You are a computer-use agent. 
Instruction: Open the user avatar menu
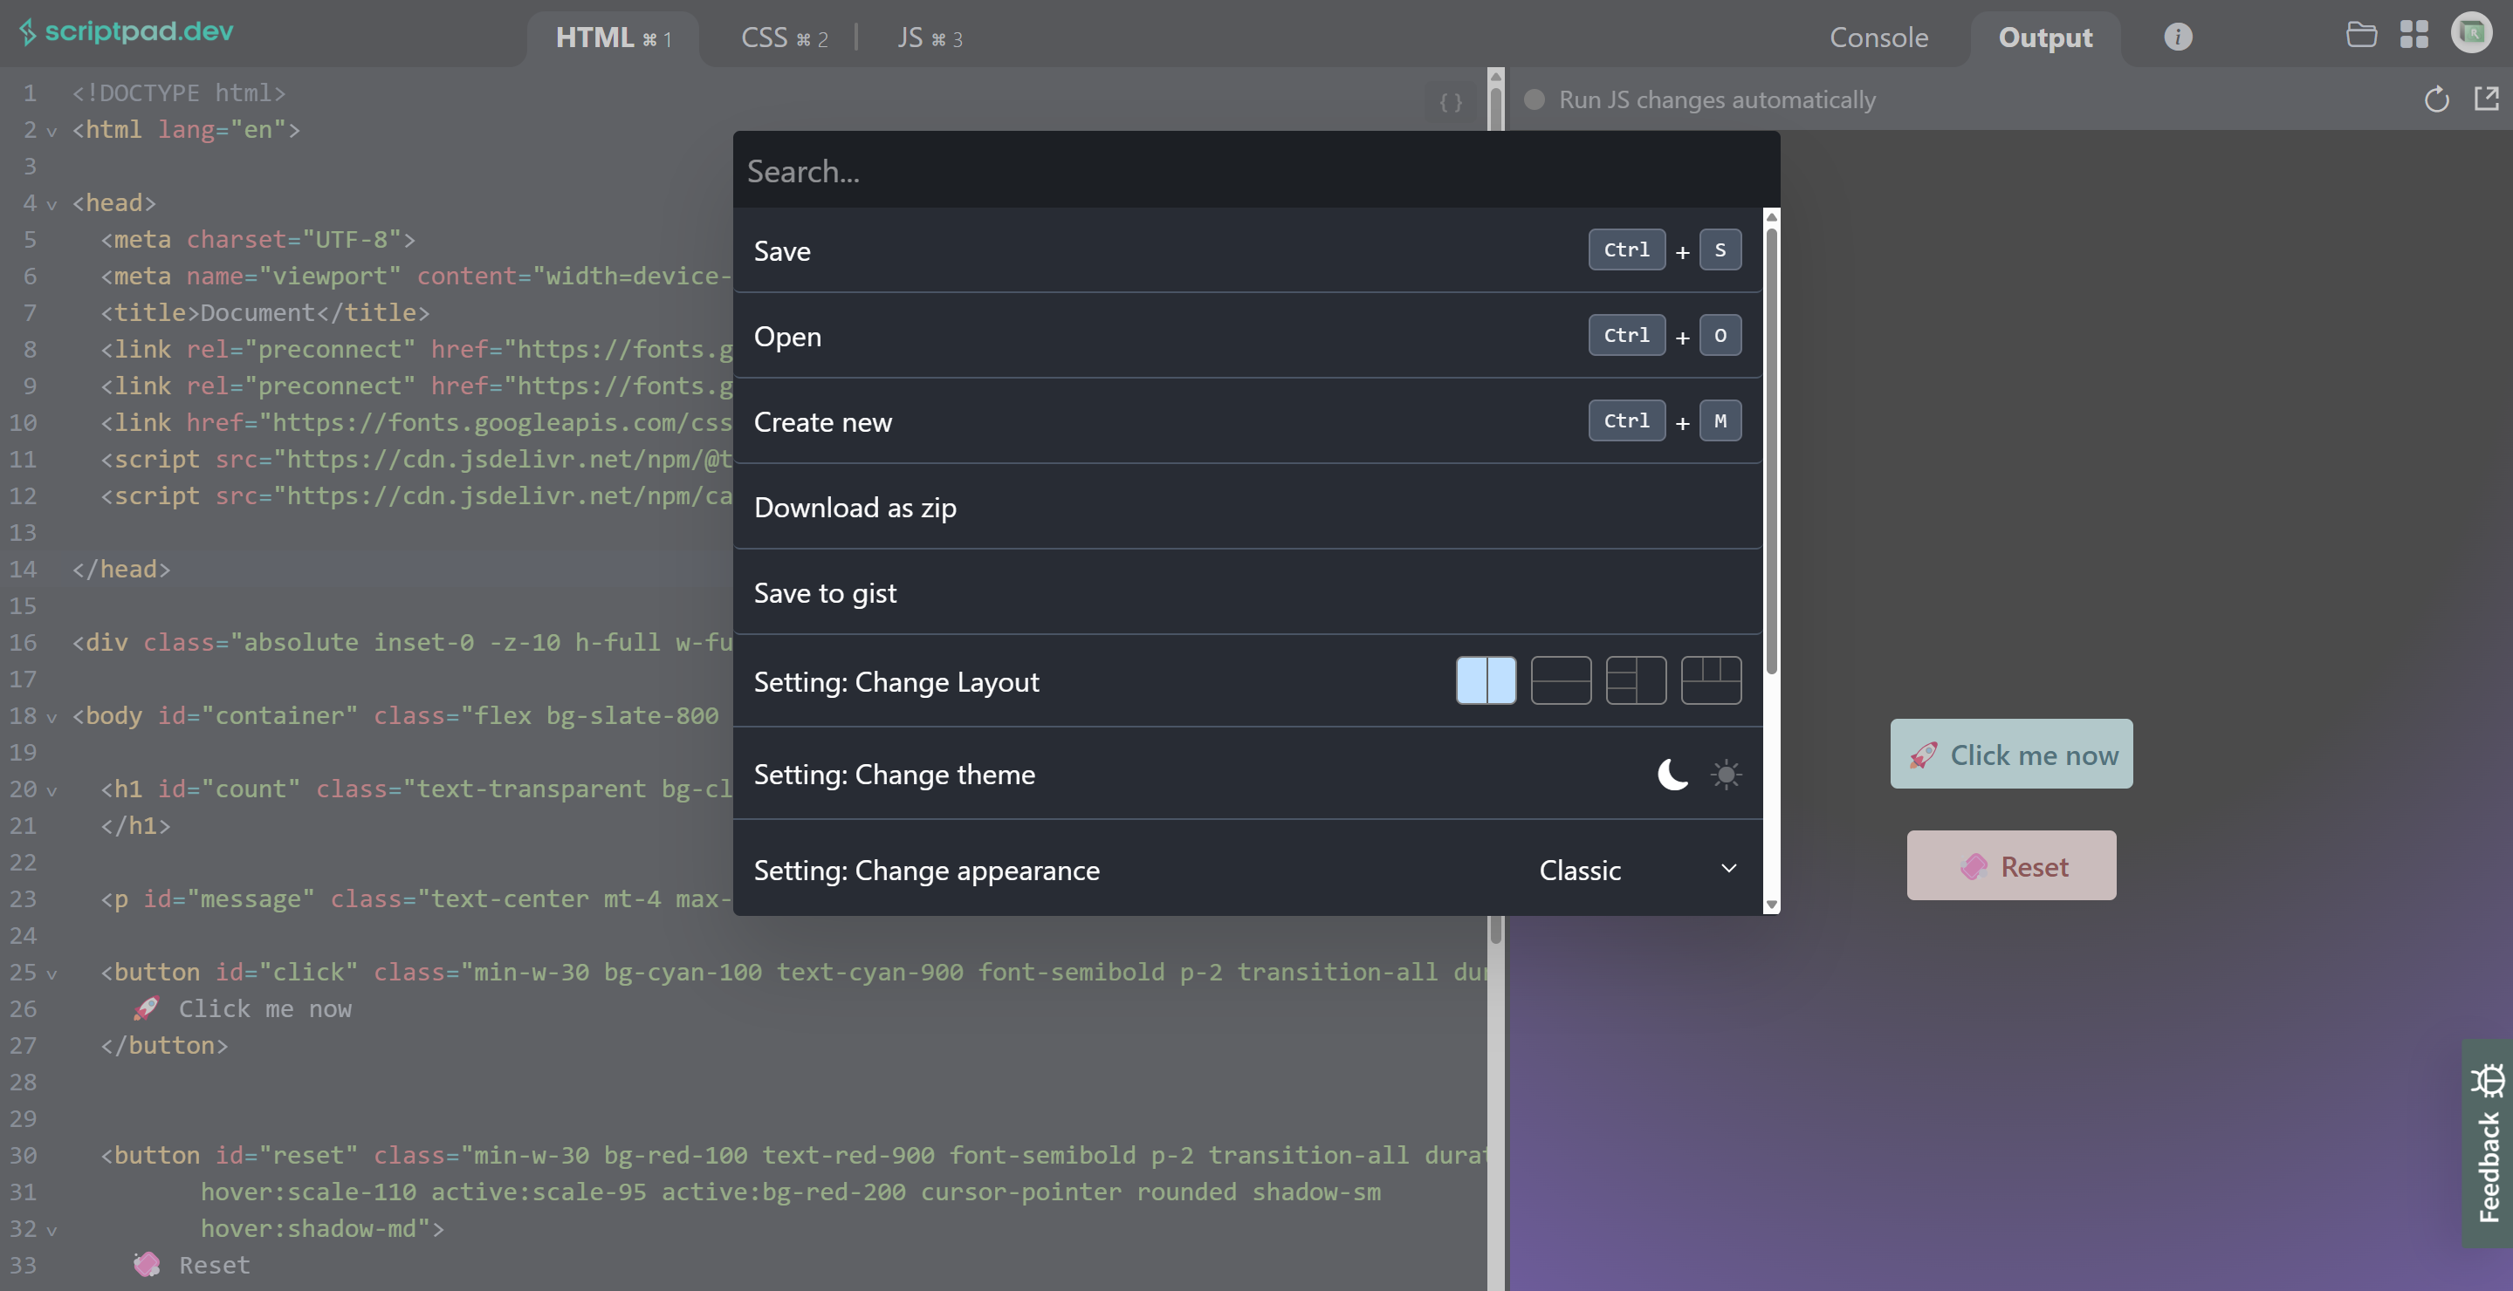(2471, 32)
